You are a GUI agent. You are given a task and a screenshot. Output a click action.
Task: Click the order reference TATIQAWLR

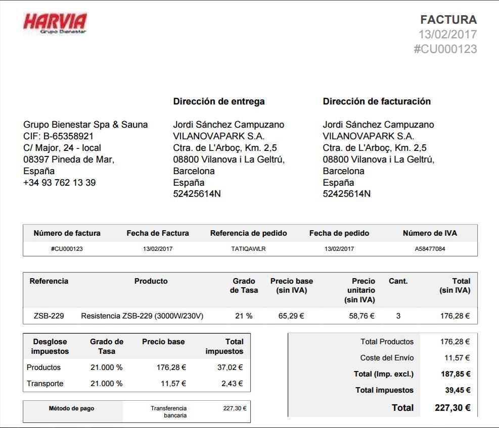pyautogui.click(x=248, y=249)
